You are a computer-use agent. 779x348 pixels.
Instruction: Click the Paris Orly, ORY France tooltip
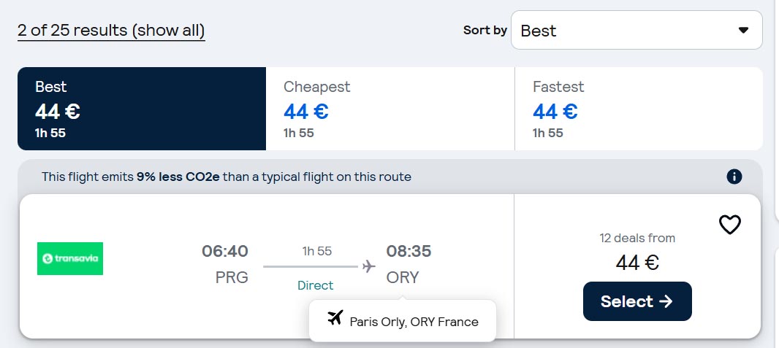414,322
